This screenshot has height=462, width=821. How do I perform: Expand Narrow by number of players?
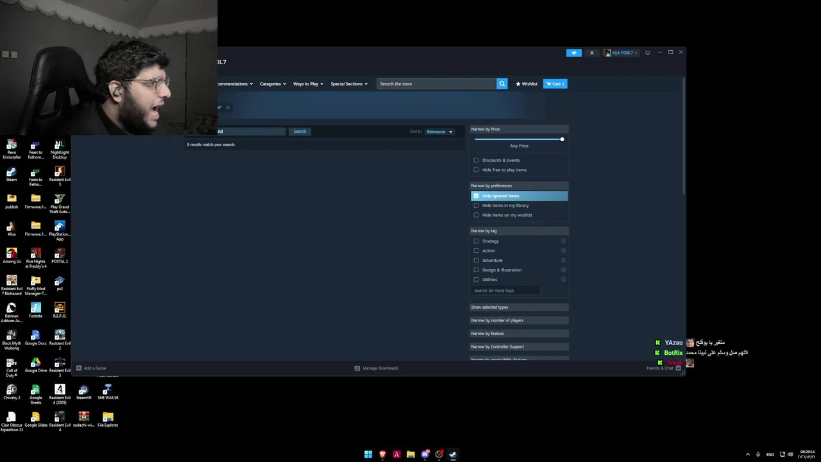(x=519, y=320)
